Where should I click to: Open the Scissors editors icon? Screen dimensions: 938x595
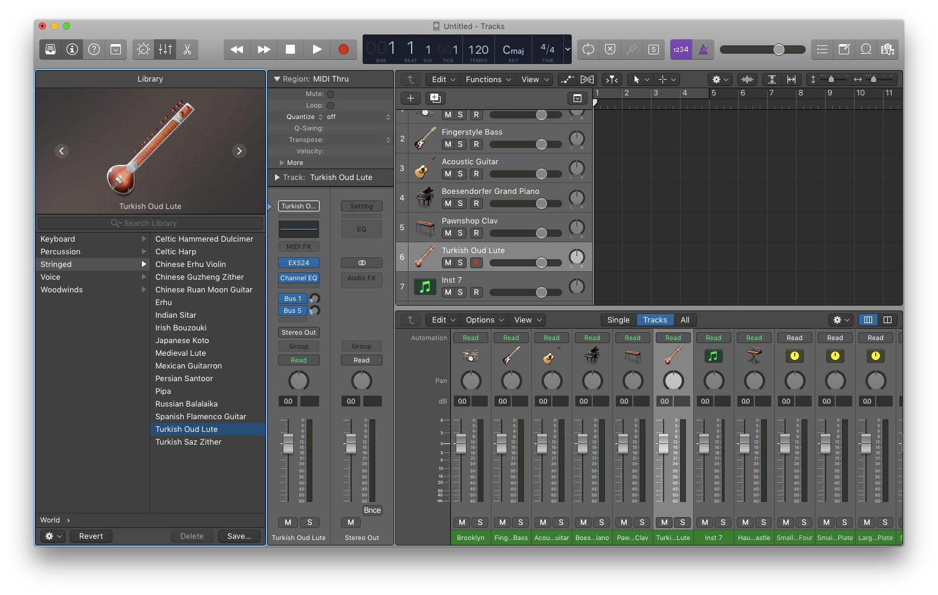tap(187, 50)
